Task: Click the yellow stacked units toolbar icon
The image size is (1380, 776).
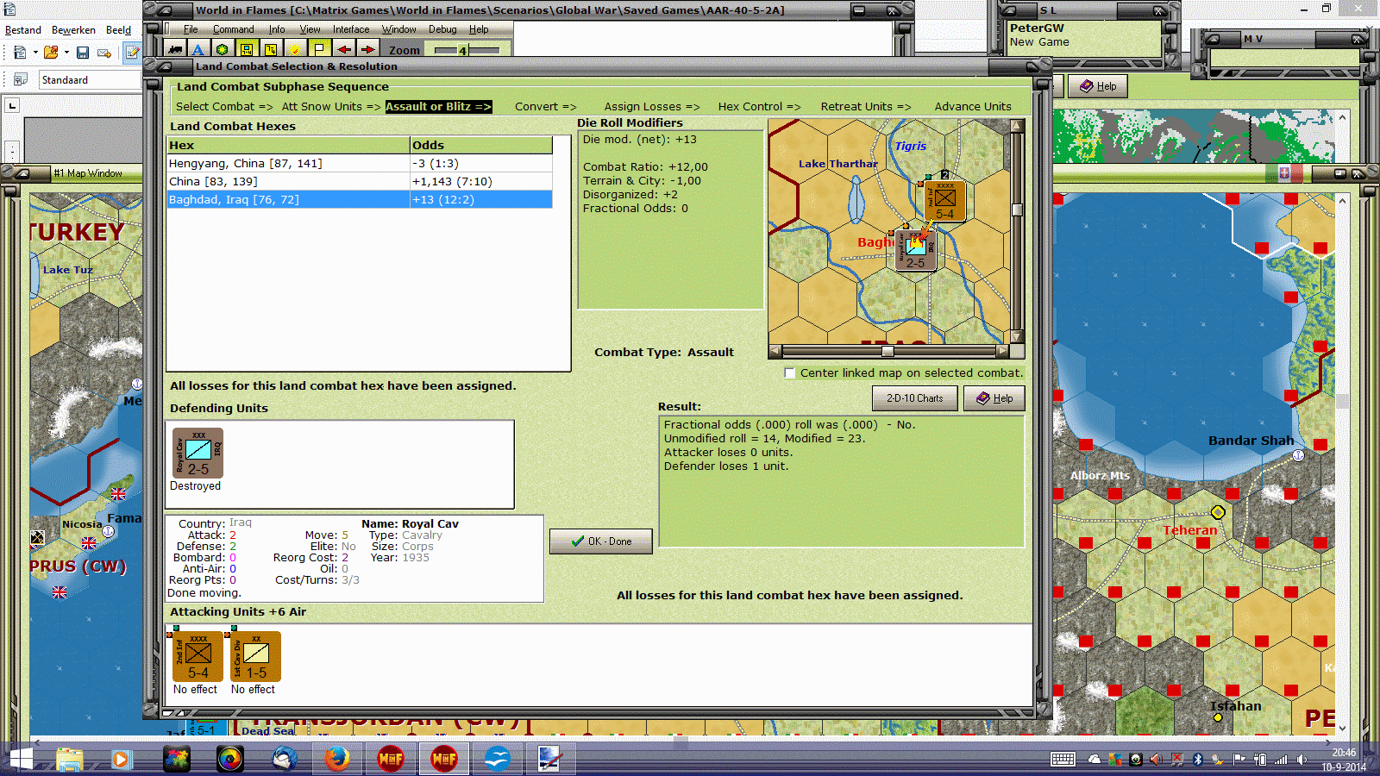Action: click(271, 49)
